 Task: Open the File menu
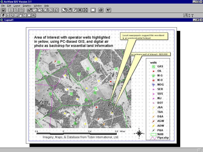pyautogui.click(x=3, y=6)
